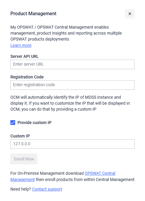Click the Custom IP field label

[20, 136]
